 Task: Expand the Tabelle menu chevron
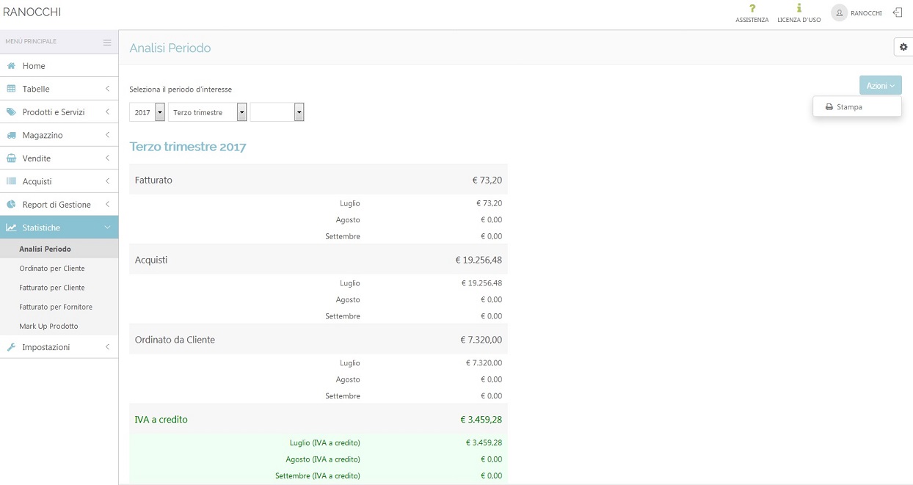[x=107, y=89]
